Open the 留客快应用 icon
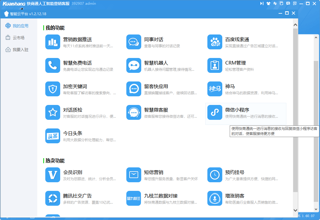 [133, 89]
